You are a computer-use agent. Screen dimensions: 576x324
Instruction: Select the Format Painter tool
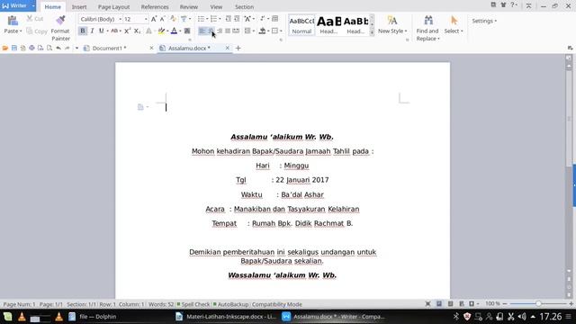point(60,28)
